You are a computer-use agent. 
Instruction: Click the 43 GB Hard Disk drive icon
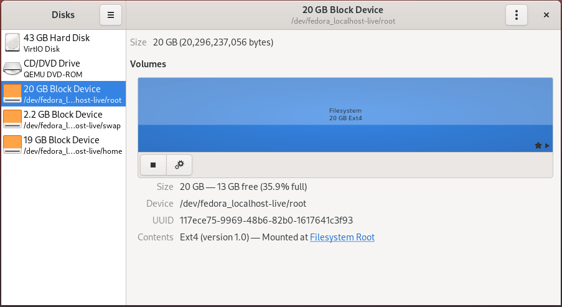[12, 43]
